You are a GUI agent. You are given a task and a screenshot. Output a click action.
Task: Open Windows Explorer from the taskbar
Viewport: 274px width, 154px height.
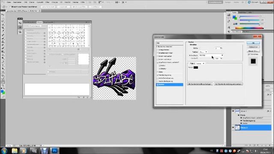15,151
